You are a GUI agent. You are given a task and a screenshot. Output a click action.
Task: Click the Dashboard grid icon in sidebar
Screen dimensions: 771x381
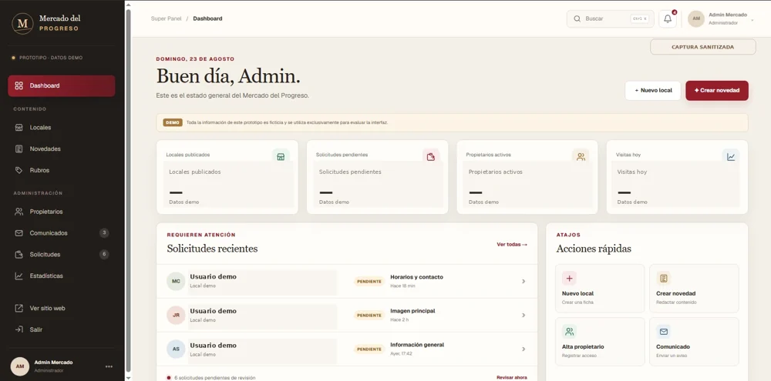pos(19,86)
